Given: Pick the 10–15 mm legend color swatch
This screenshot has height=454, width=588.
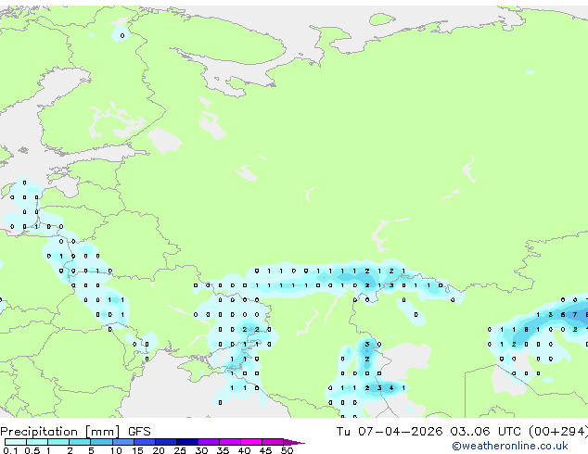Looking at the screenshot, I should coord(123,442).
